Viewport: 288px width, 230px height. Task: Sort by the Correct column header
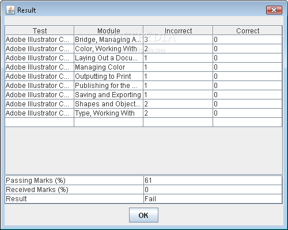[x=248, y=30]
